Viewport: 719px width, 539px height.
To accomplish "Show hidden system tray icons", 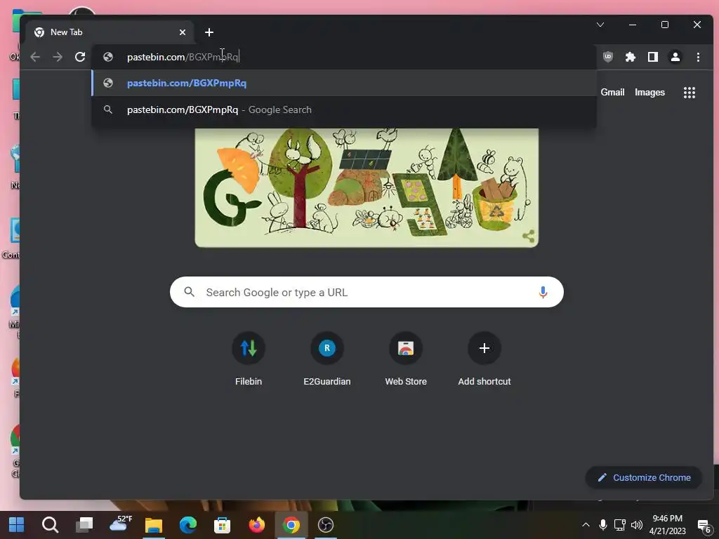I will click(586, 525).
